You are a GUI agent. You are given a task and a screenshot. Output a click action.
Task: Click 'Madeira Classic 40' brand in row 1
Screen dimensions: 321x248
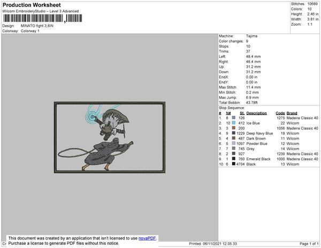point(302,118)
